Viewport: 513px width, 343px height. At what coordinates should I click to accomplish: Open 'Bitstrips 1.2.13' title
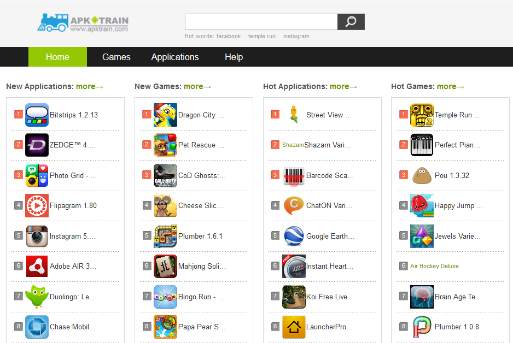[74, 115]
